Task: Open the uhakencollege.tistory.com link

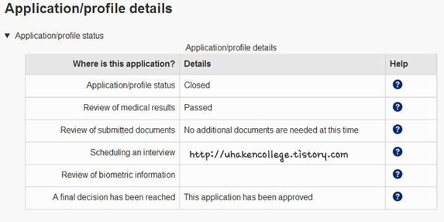Action: click(268, 155)
